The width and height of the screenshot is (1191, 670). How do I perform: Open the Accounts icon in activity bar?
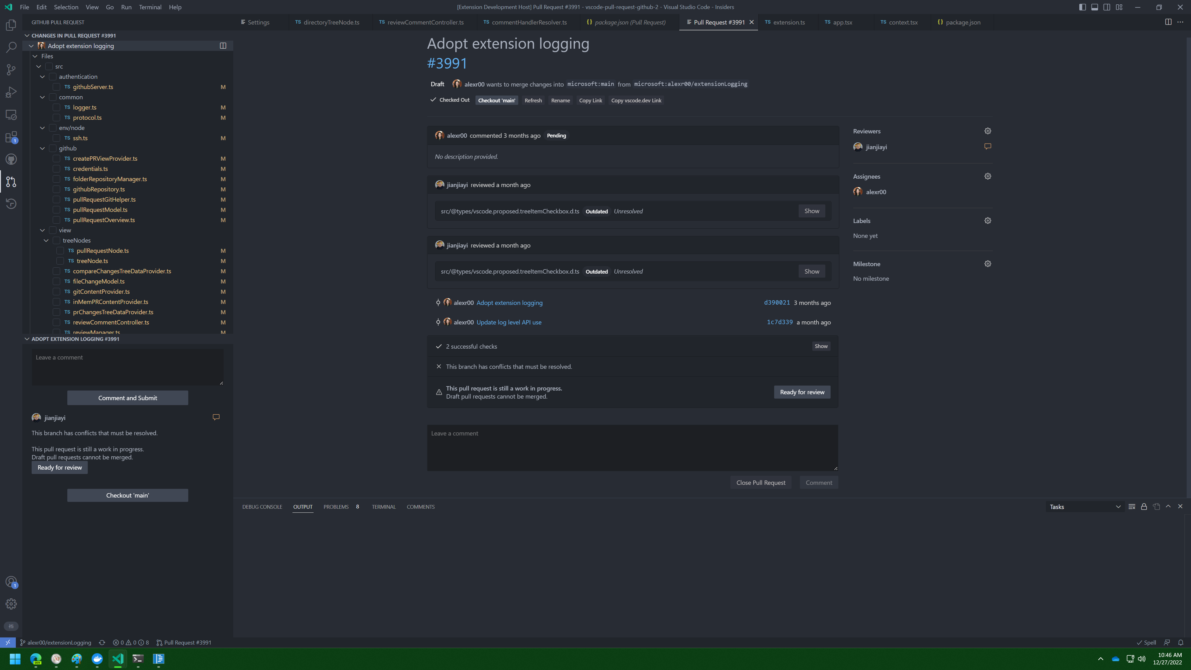(x=11, y=582)
